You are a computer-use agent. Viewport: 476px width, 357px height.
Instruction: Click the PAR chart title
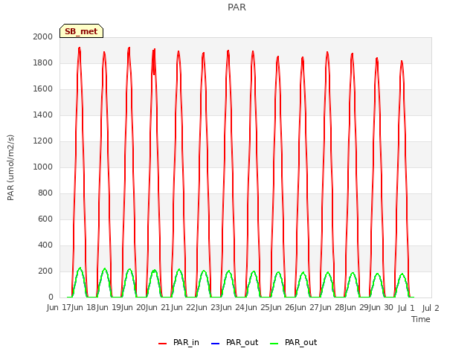coord(237,7)
